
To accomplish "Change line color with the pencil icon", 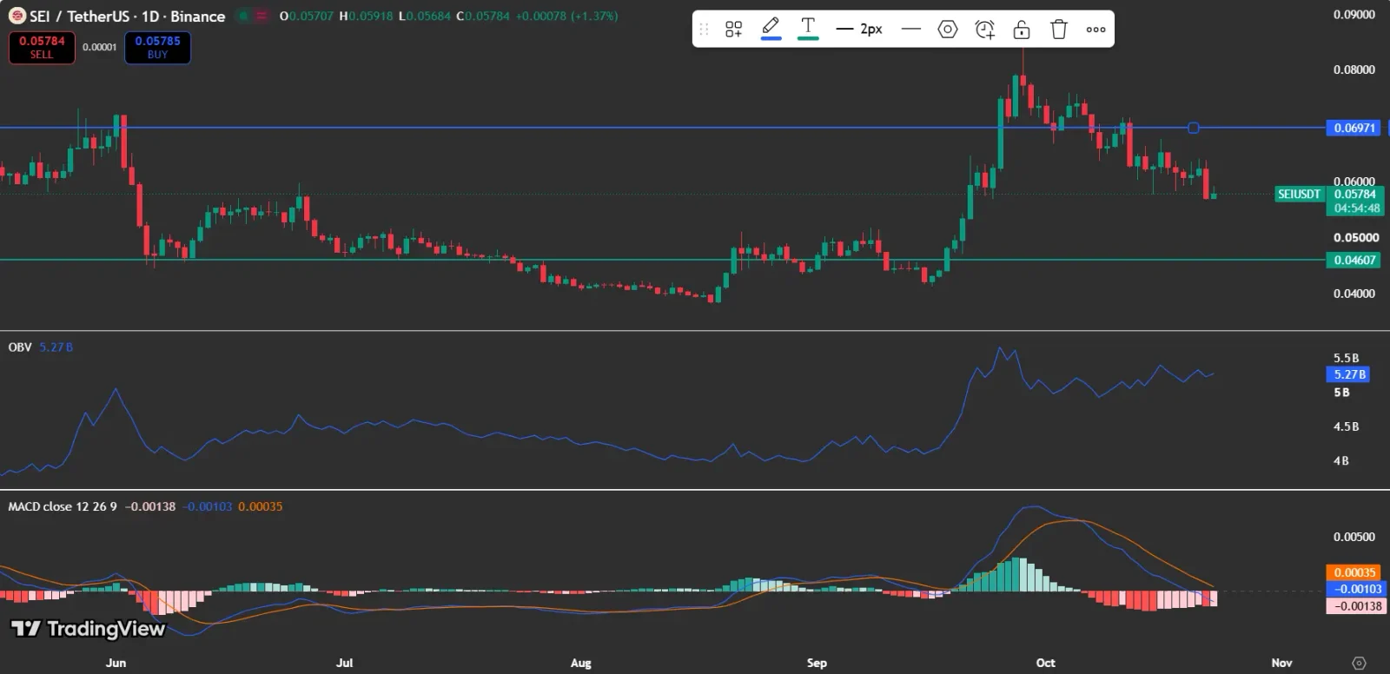I will click(771, 28).
